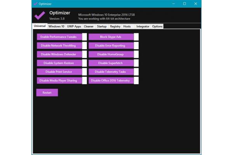
Task: Toggle white box beside Disable Telemetry Tasks
Action: point(136,72)
